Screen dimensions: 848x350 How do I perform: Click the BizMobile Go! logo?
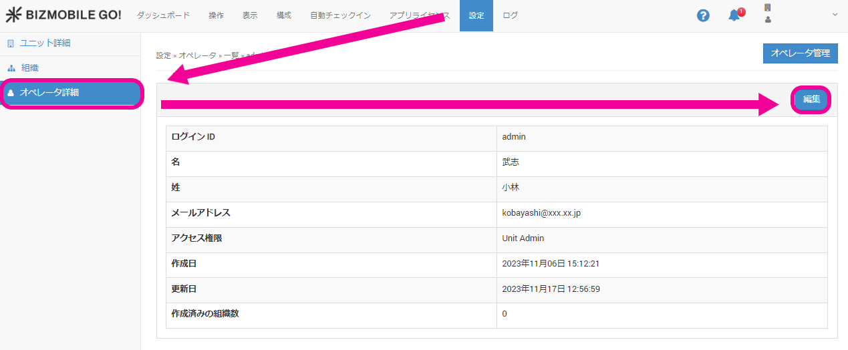(63, 15)
